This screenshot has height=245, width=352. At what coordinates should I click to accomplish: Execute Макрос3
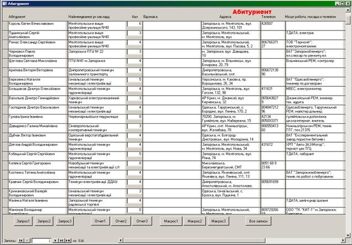(x=218, y=221)
